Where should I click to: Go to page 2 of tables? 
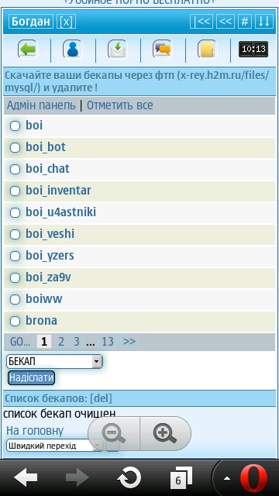click(x=61, y=342)
